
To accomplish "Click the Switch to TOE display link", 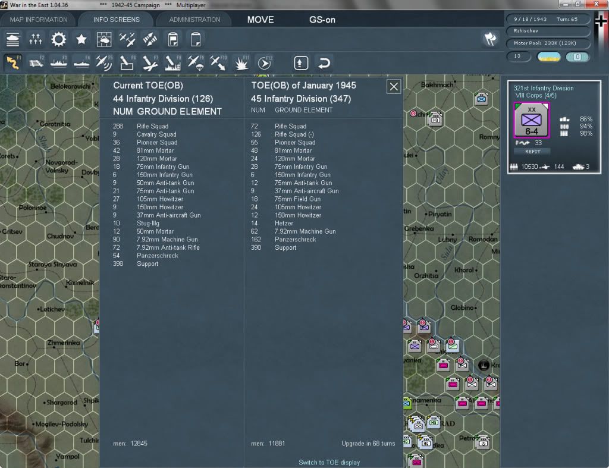I will 329,462.
